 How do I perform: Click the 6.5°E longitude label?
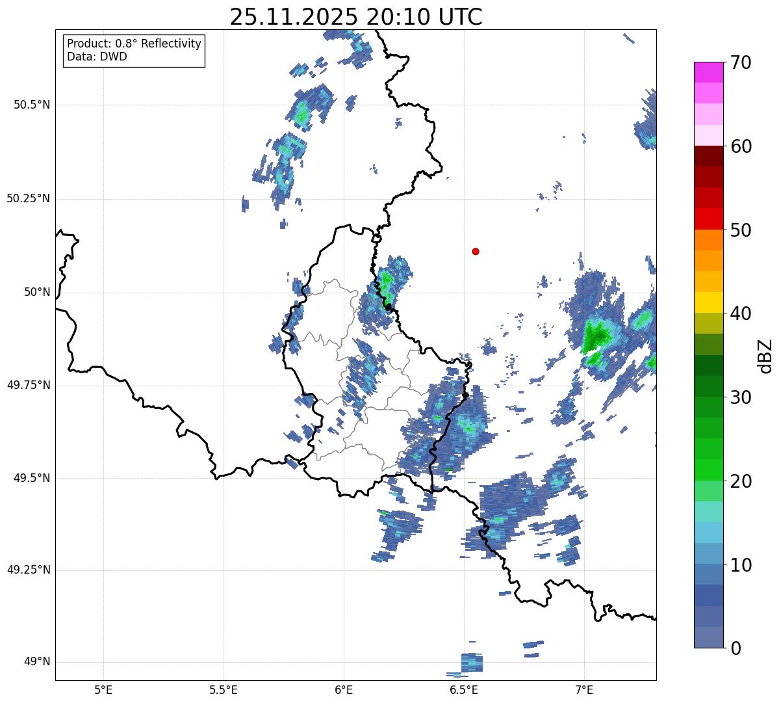tap(464, 690)
